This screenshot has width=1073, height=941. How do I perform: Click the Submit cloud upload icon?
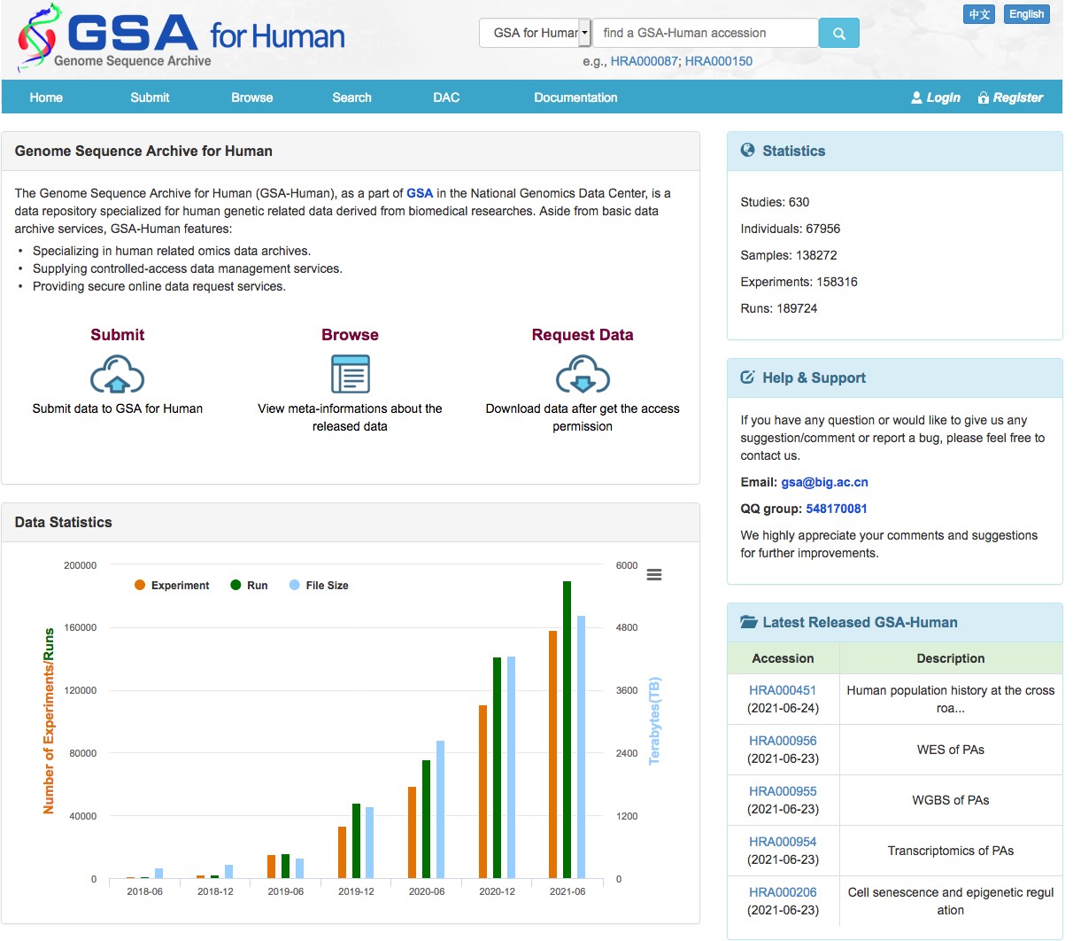click(x=117, y=374)
